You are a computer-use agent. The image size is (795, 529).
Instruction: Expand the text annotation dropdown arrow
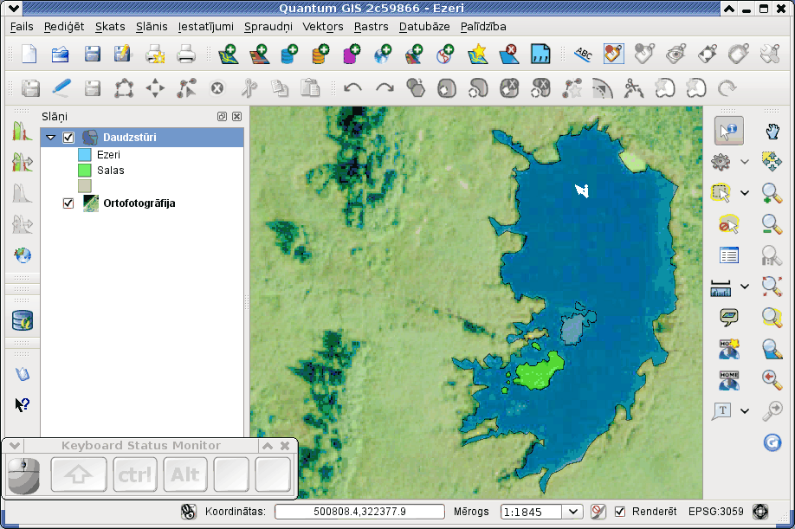745,411
